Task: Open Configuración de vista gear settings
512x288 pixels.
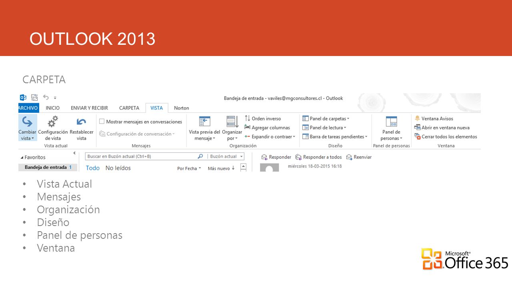Action: coord(53,128)
